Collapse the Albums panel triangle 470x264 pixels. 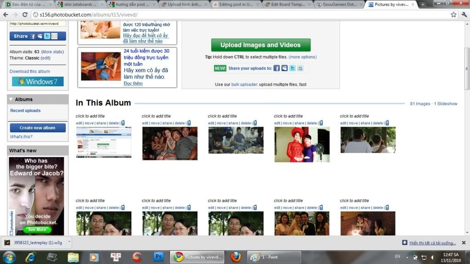coord(11,99)
